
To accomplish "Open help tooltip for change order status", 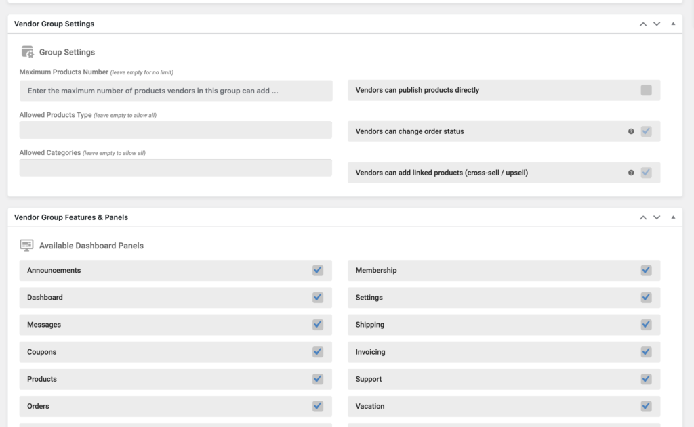I will pos(631,131).
